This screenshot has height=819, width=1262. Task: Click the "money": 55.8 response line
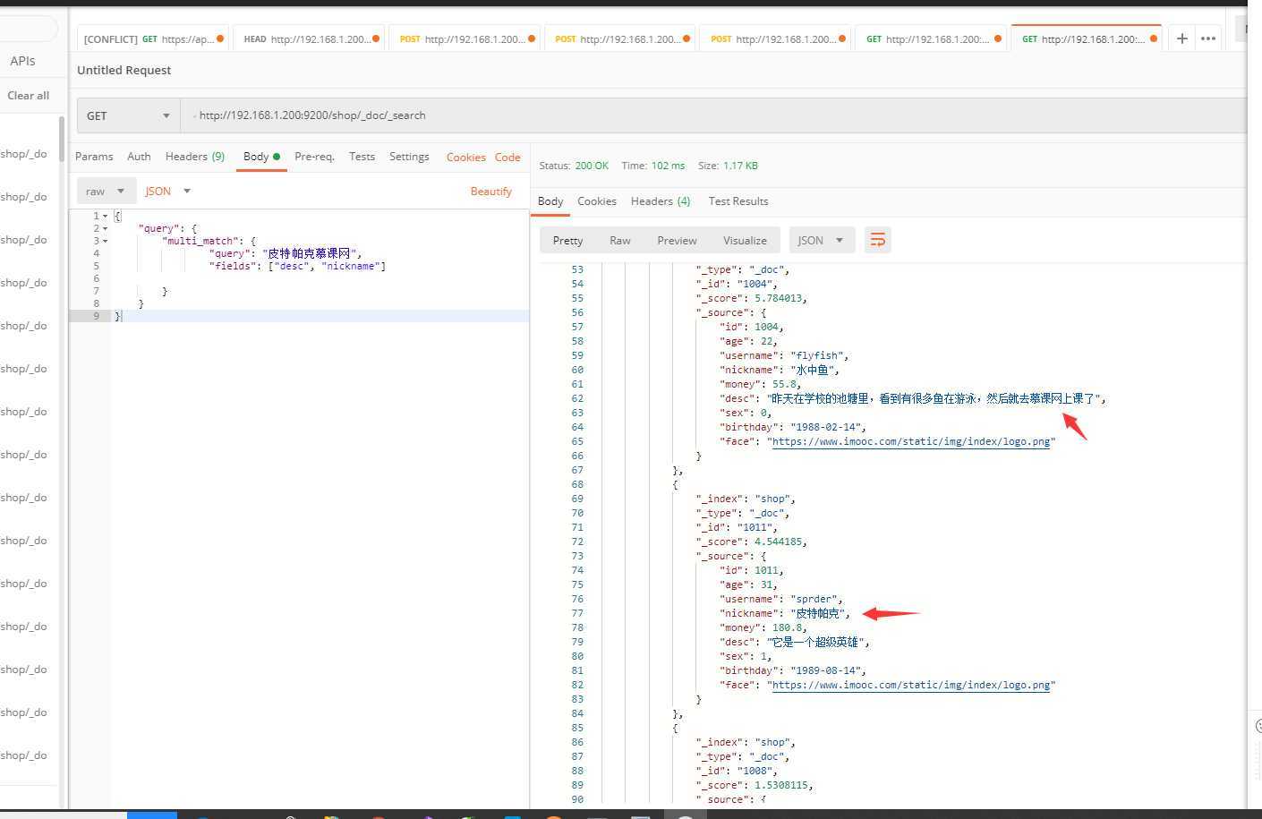(761, 384)
